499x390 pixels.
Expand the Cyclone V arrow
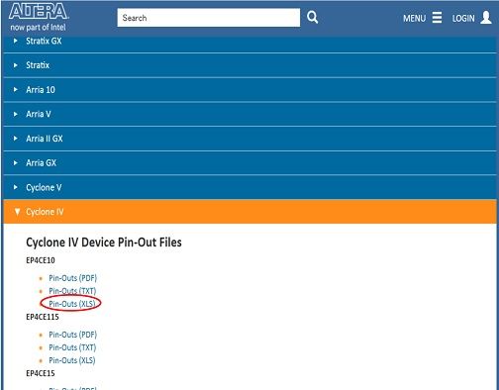point(16,187)
